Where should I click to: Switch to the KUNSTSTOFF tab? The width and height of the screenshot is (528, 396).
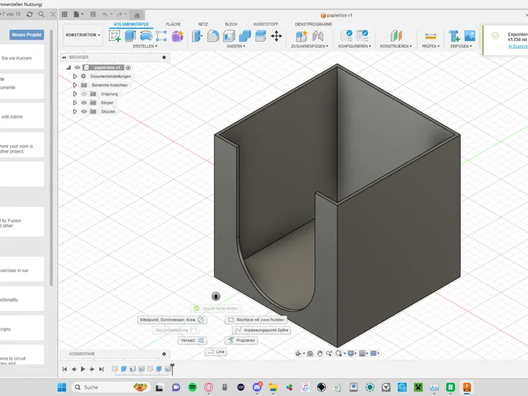coord(266,24)
